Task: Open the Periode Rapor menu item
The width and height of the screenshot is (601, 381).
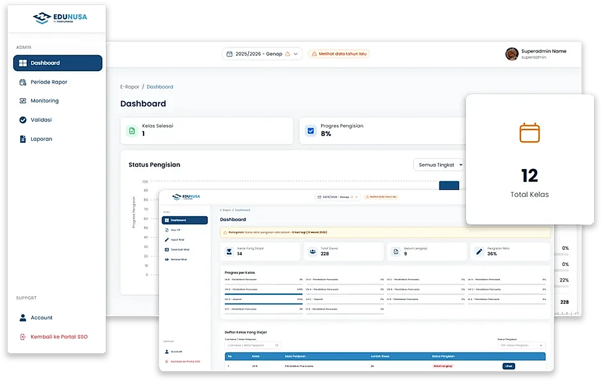Action: (49, 82)
